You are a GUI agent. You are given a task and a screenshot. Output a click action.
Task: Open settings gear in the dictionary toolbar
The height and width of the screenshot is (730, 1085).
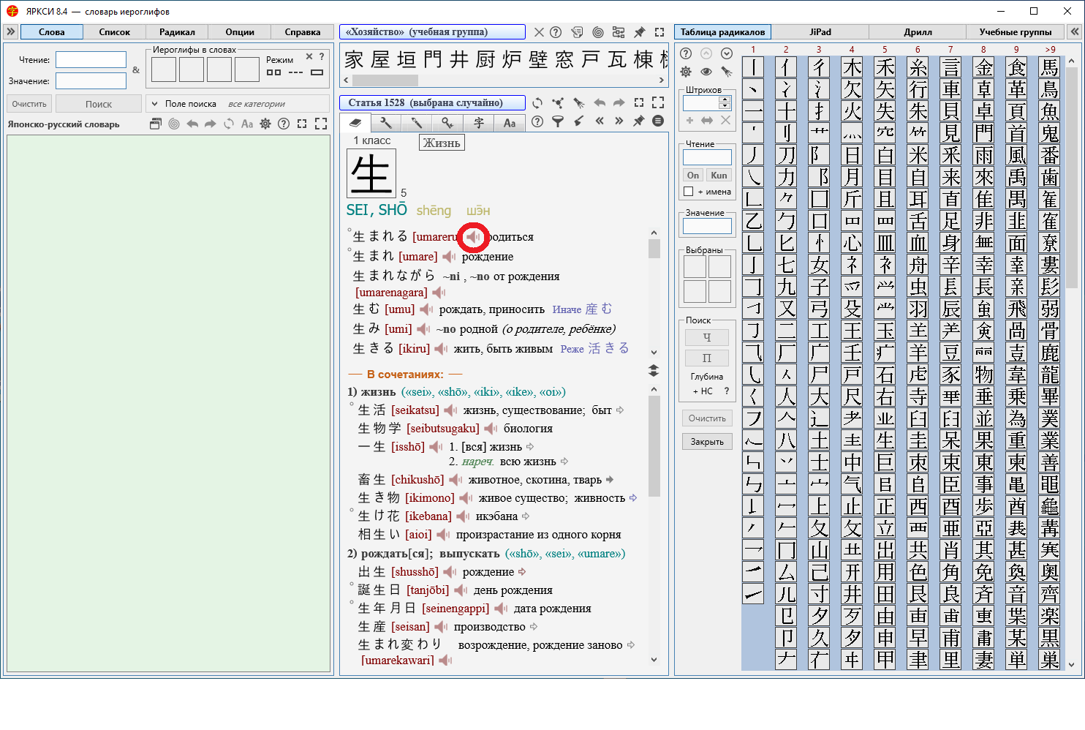[265, 124]
